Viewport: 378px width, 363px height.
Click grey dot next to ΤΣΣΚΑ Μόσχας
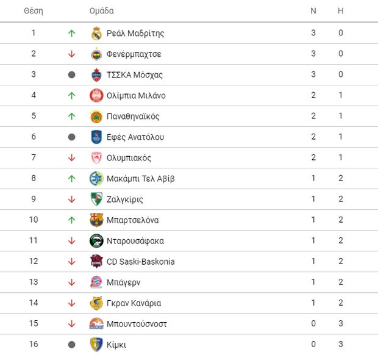(71, 75)
